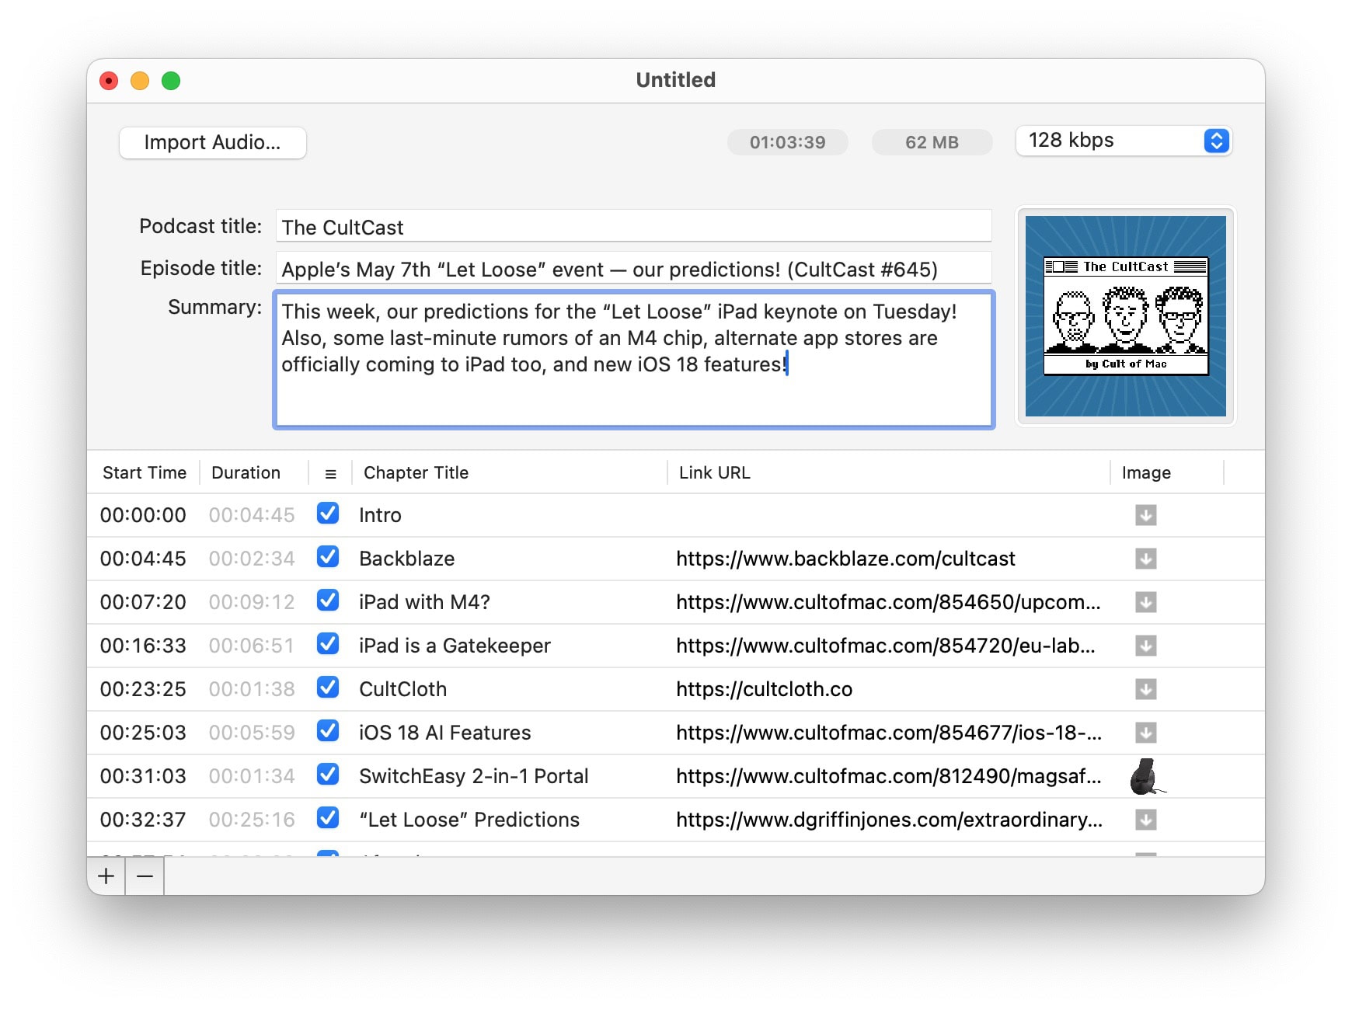Screen dimensions: 1352x1010
Task: Click the SwitchEasy 2-in-1 Portal chapter image
Action: point(1145,776)
